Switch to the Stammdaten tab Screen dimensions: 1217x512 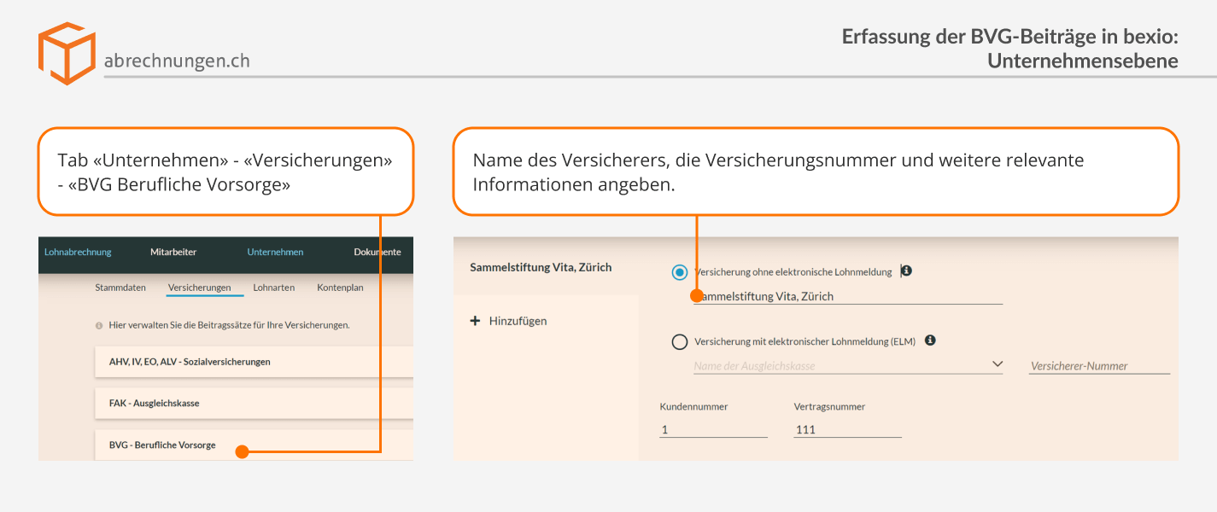(x=120, y=288)
